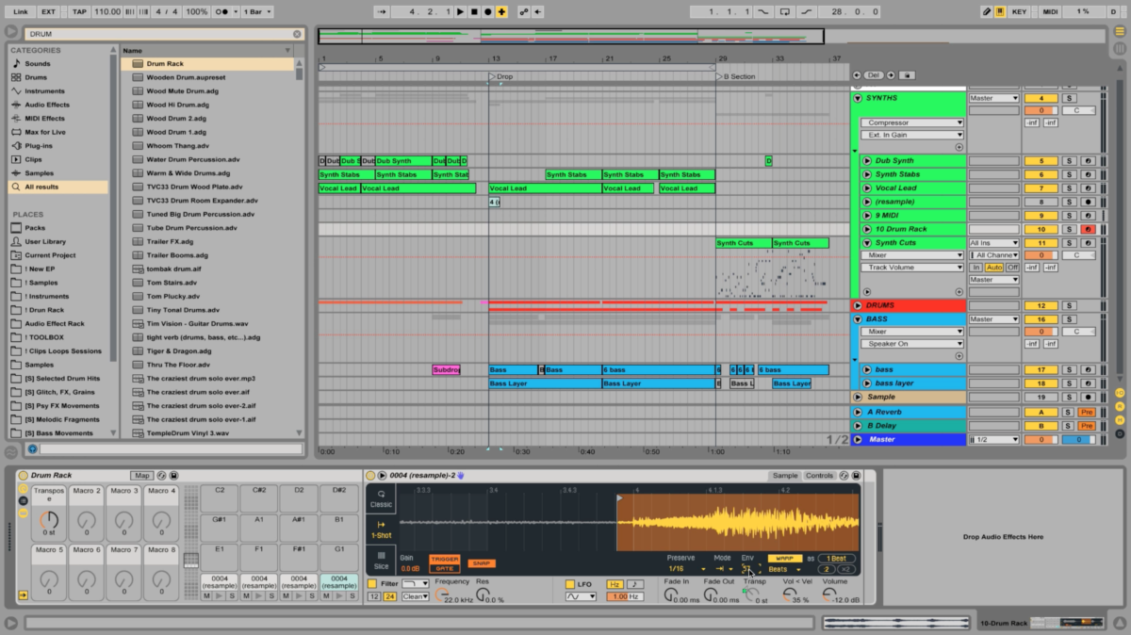Click the Map button on Drum Rack
Image resolution: width=1131 pixels, height=635 pixels.
(x=141, y=476)
